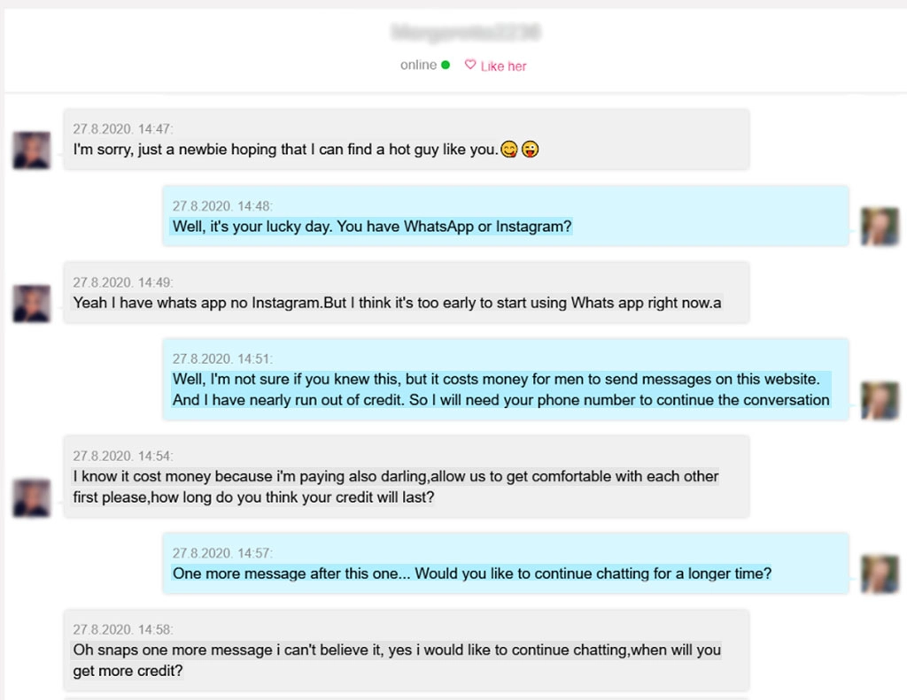
Task: Click the blushing smiley emoji in first message
Action: [x=509, y=149]
